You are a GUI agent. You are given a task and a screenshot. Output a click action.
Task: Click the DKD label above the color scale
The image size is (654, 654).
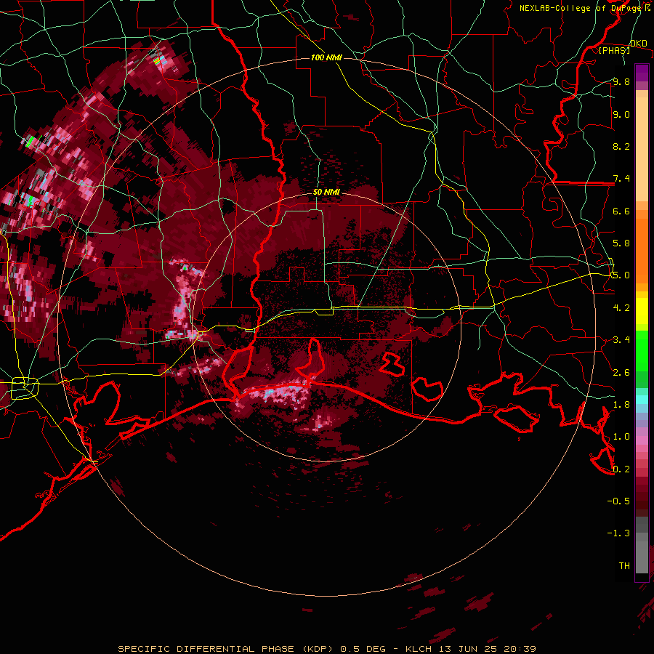[x=639, y=44]
